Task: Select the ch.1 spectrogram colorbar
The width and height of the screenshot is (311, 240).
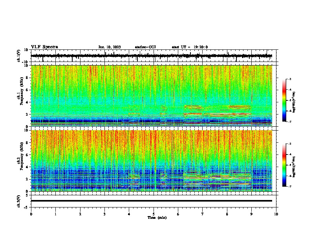Action: point(284,100)
